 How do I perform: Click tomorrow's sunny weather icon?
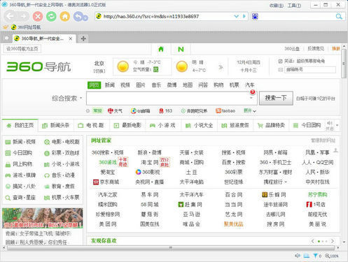(182, 66)
